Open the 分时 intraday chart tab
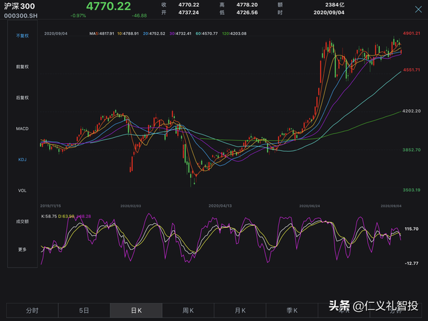The width and height of the screenshot is (428, 321). pyautogui.click(x=32, y=310)
